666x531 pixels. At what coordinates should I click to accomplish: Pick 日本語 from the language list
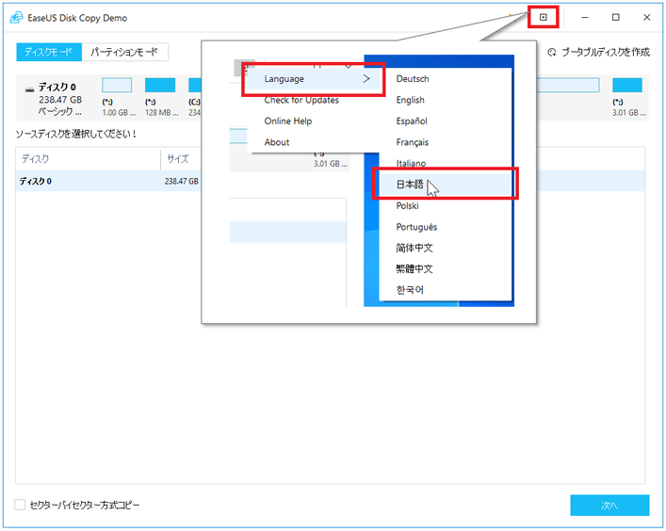(x=411, y=185)
